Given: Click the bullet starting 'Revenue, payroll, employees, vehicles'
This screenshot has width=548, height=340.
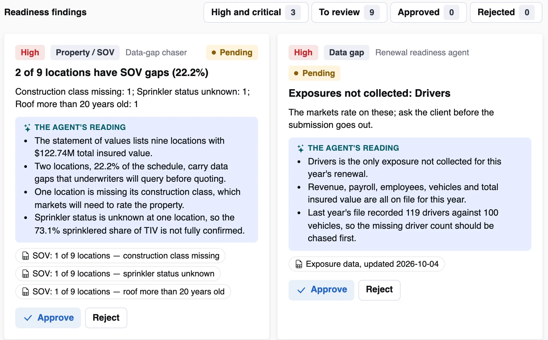Looking at the screenshot, I should pyautogui.click(x=403, y=193).
